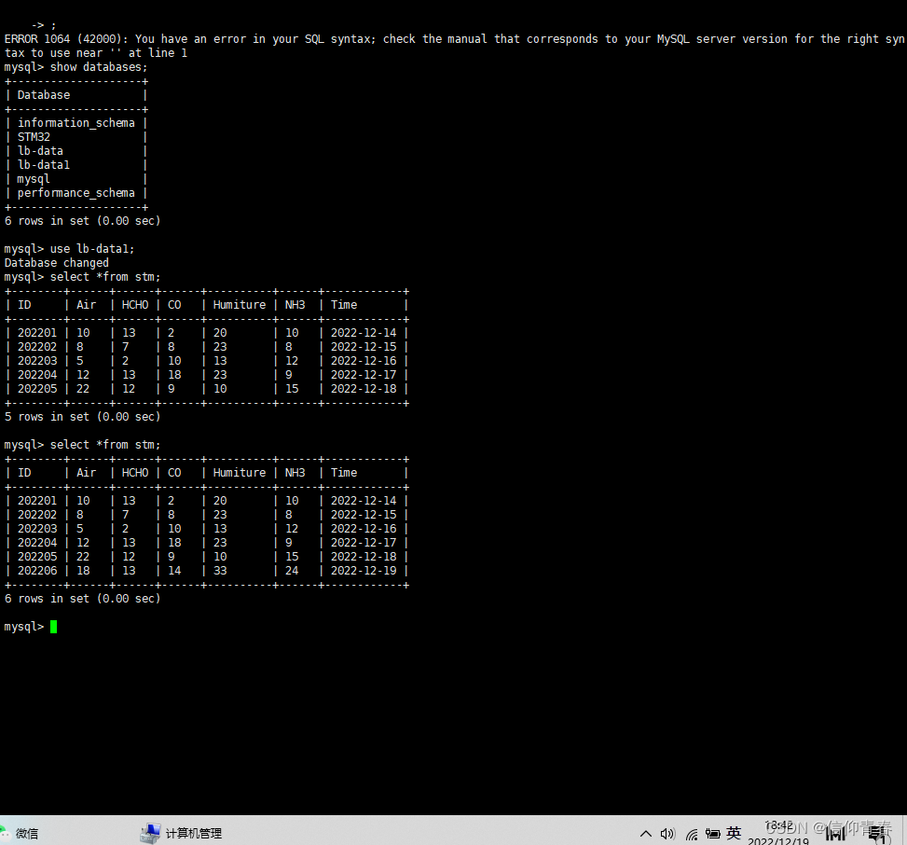This screenshot has height=845, width=907.
Task: Click '2022-12-19' Time cell
Action: coord(364,571)
